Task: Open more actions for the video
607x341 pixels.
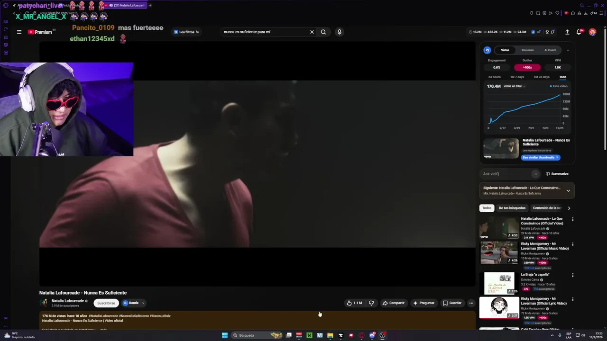Action: [471, 303]
